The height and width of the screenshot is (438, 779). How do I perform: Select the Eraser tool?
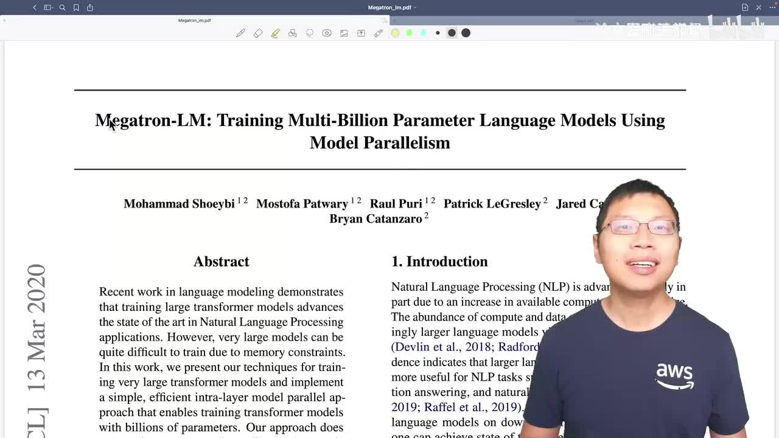point(258,33)
